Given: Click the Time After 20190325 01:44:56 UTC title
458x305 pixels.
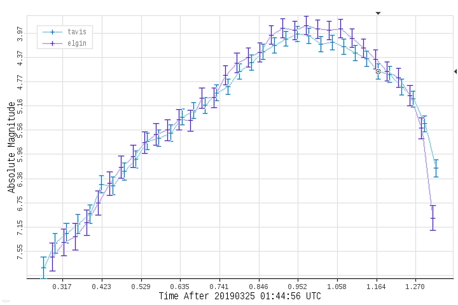Looking at the screenshot, I should [x=240, y=296].
